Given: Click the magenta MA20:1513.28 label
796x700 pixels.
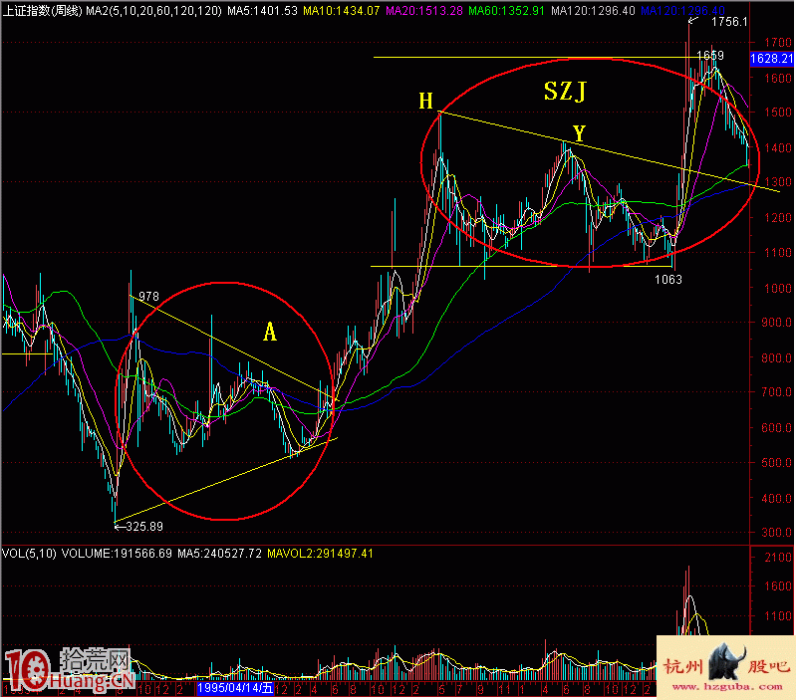Looking at the screenshot, I should (424, 11).
